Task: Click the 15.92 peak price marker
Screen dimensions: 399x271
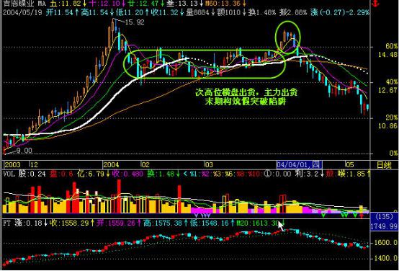Action: (x=135, y=22)
